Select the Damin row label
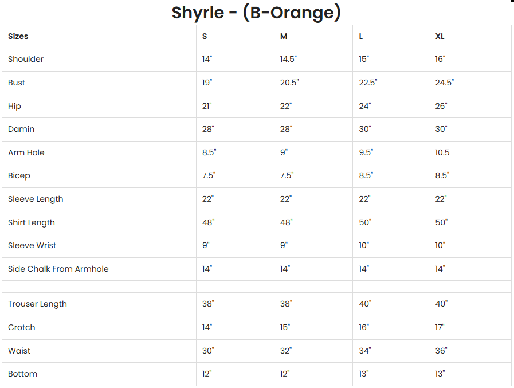 (21, 129)
